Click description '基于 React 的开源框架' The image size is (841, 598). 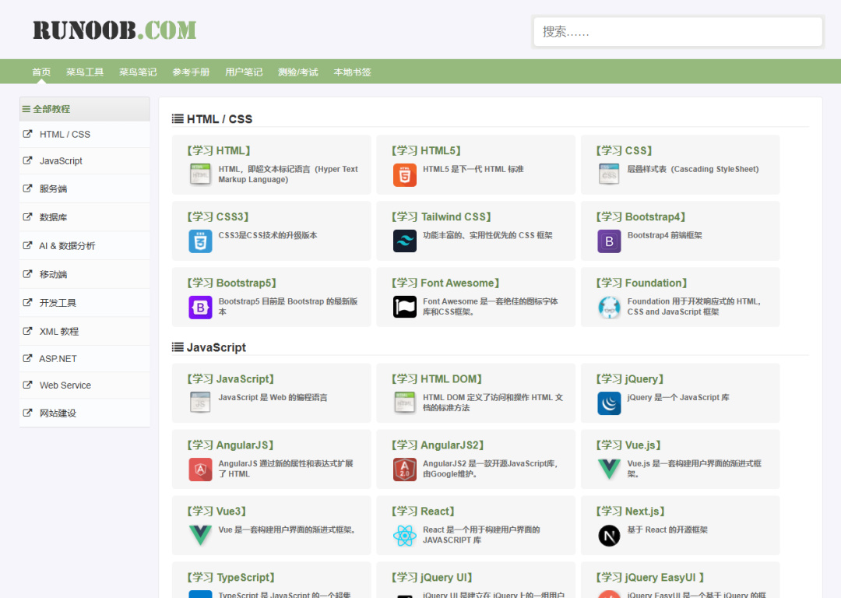(x=667, y=529)
